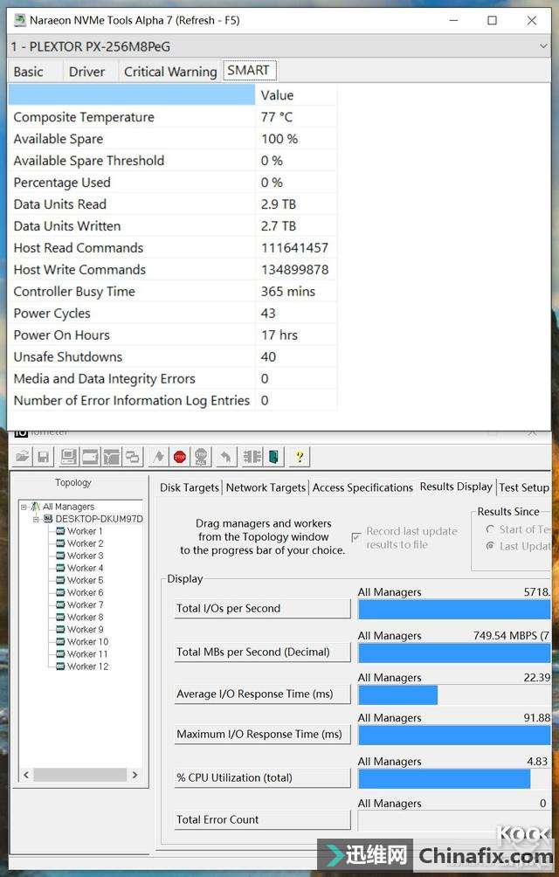The width and height of the screenshot is (559, 877).
Task: Select Start of Test results option
Action: click(490, 529)
